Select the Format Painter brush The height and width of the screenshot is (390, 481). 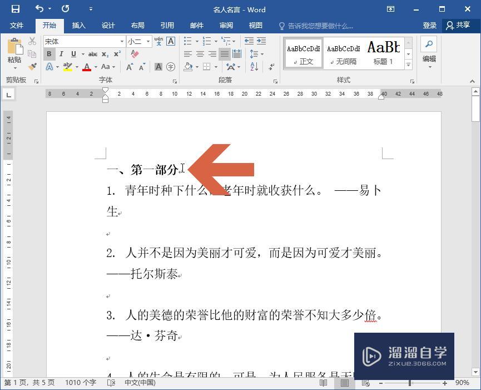[x=32, y=66]
